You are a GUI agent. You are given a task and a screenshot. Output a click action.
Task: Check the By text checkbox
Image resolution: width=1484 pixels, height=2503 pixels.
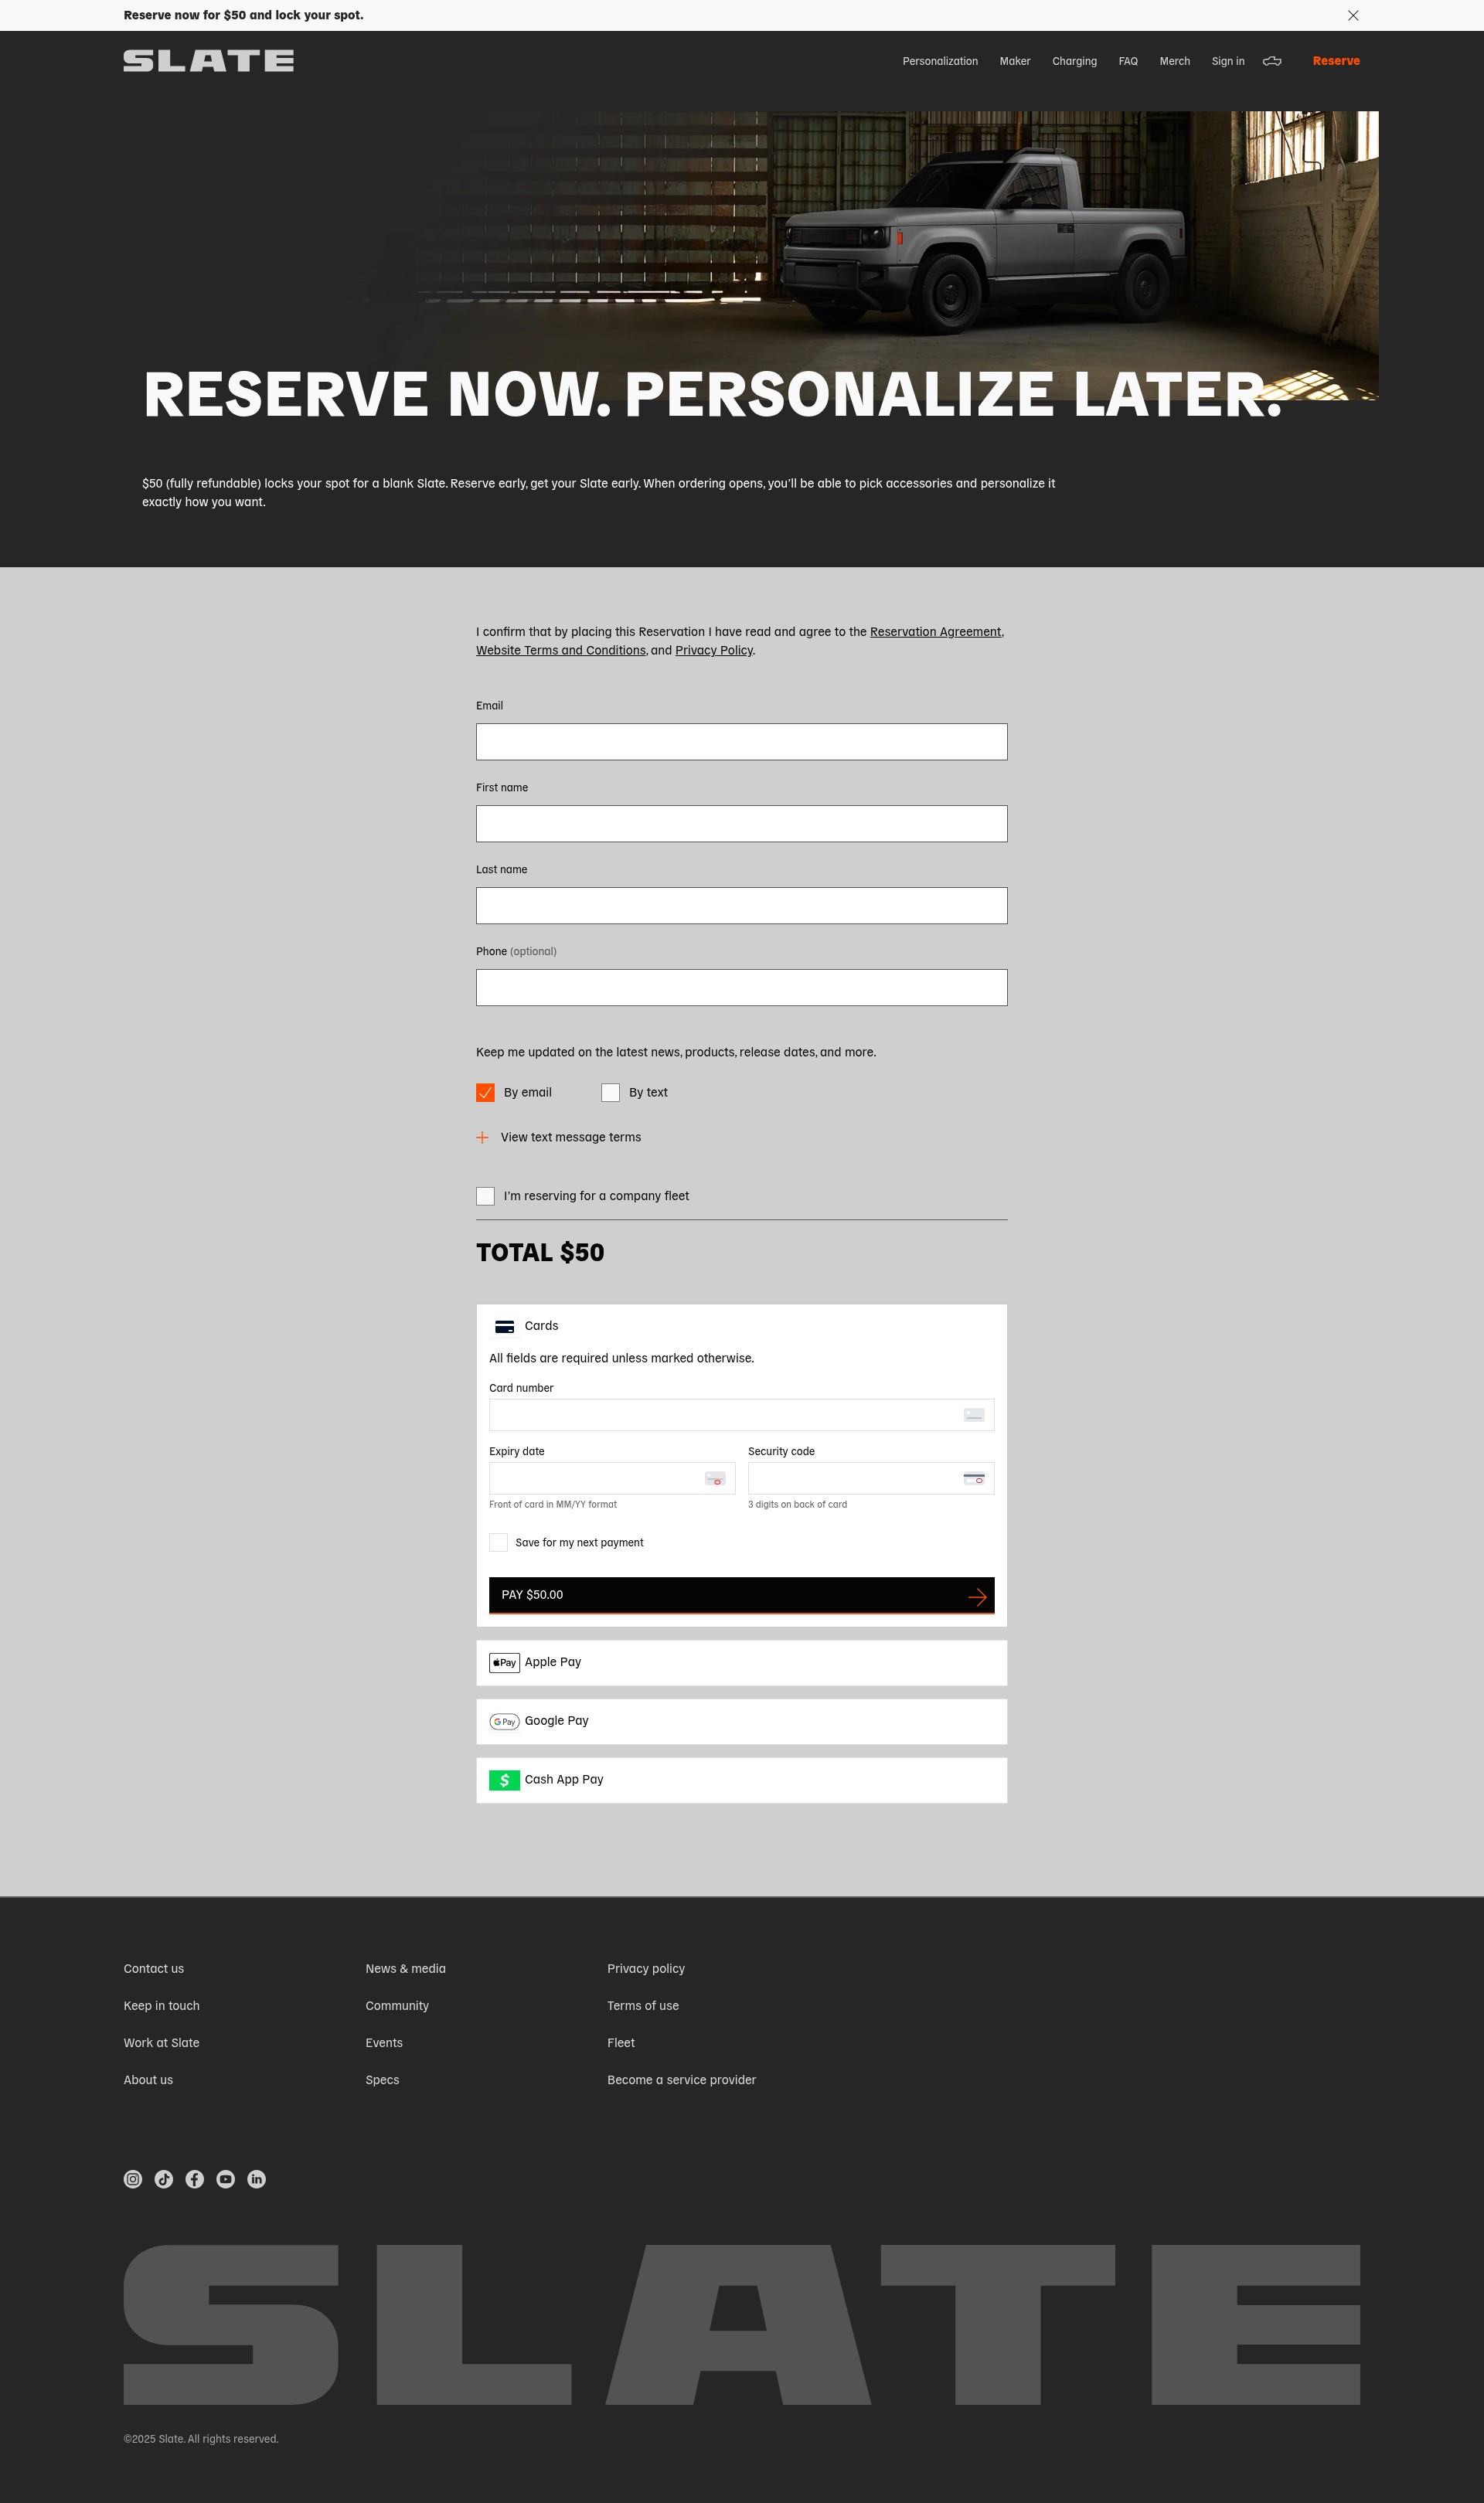coord(610,1093)
